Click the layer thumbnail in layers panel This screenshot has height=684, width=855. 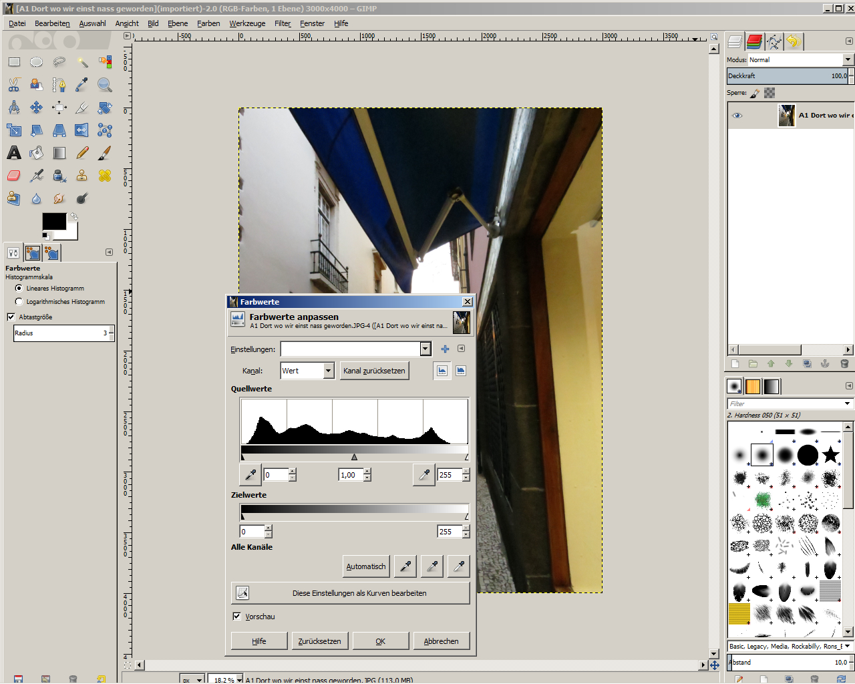pyautogui.click(x=787, y=116)
